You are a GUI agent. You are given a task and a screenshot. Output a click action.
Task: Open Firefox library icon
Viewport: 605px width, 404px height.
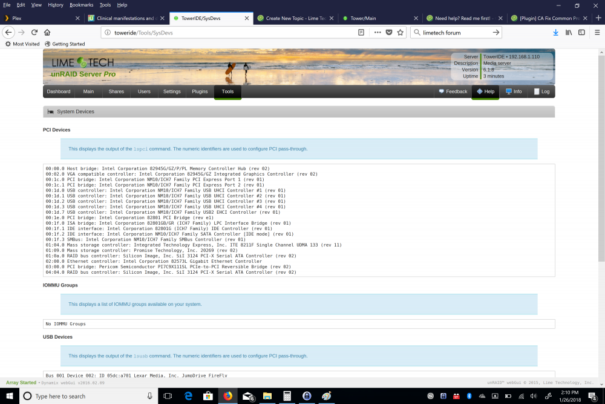[569, 33]
